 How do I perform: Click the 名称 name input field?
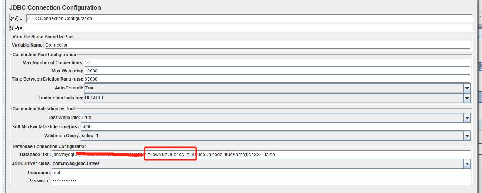coord(249,18)
